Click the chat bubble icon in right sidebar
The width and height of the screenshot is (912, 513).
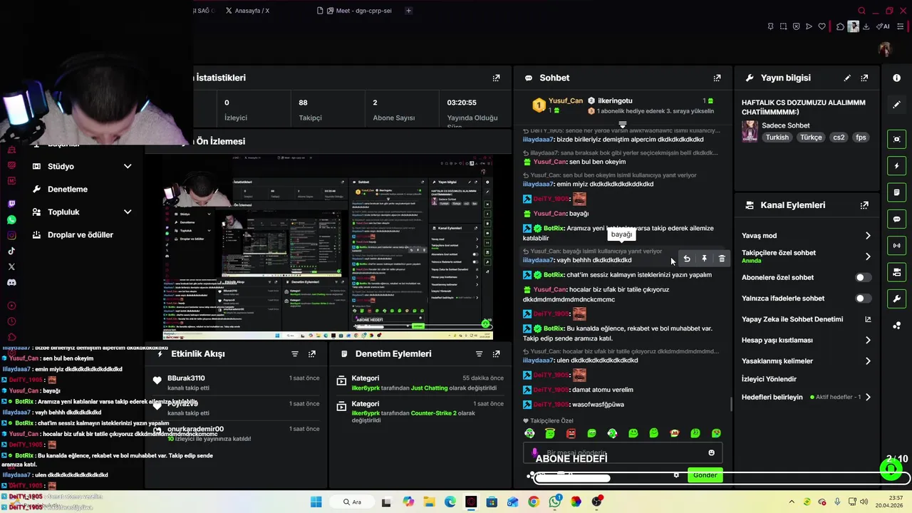(x=897, y=219)
